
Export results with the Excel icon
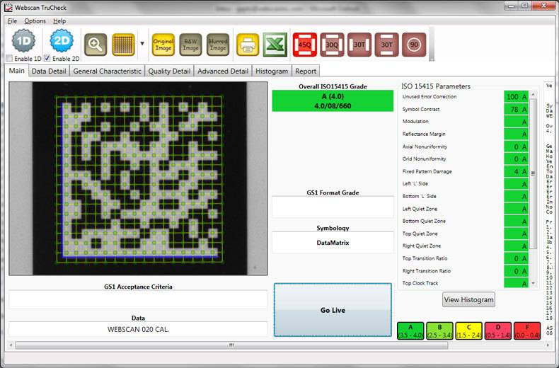tap(275, 45)
